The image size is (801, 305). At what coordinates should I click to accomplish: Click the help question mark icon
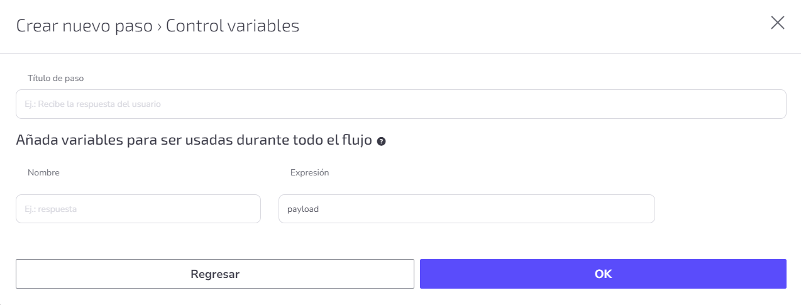381,141
